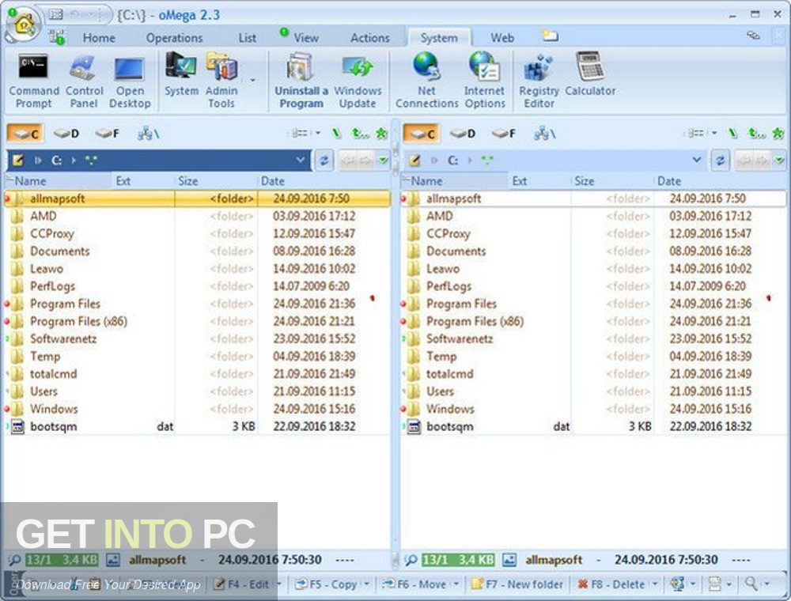Refresh the left panel
791x601 pixels.
pos(324,161)
